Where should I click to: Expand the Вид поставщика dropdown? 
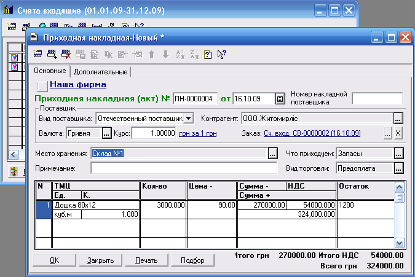[188, 118]
